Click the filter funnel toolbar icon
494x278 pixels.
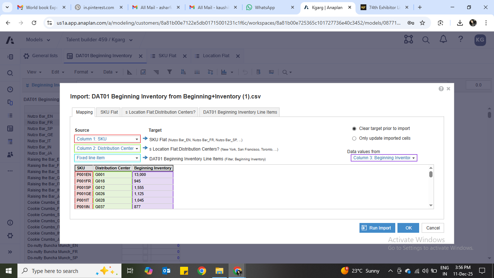[x=169, y=72]
